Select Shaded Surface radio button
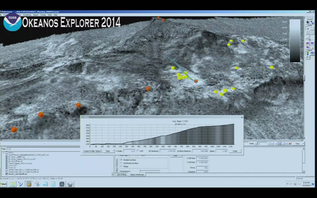 tap(121, 160)
